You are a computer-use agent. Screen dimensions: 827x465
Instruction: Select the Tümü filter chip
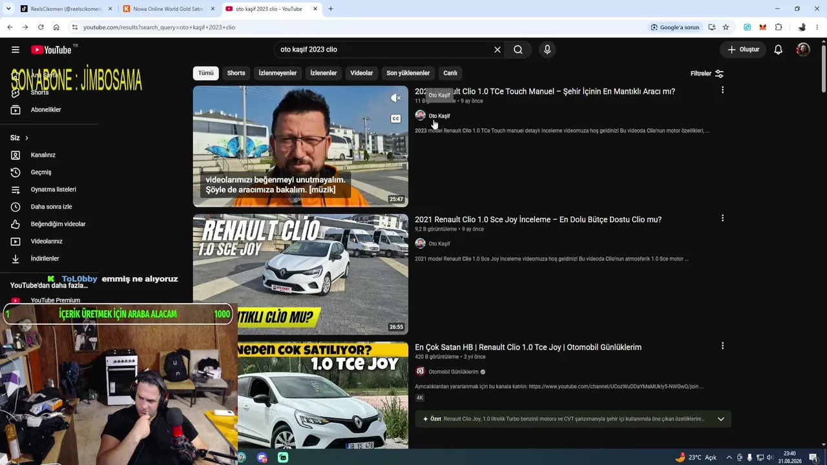(x=205, y=73)
